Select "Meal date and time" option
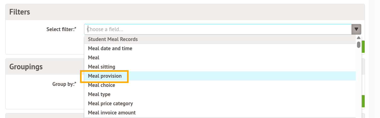 tap(110, 48)
